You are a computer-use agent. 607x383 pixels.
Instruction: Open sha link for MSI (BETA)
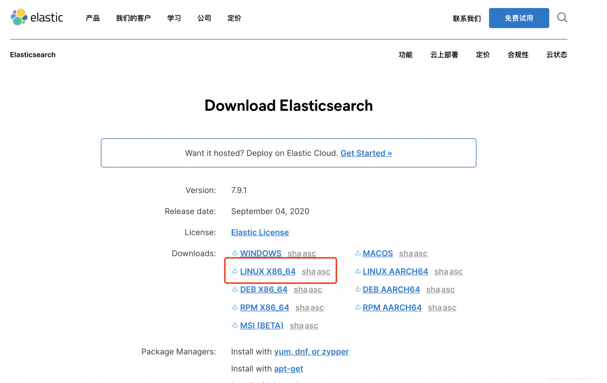296,326
